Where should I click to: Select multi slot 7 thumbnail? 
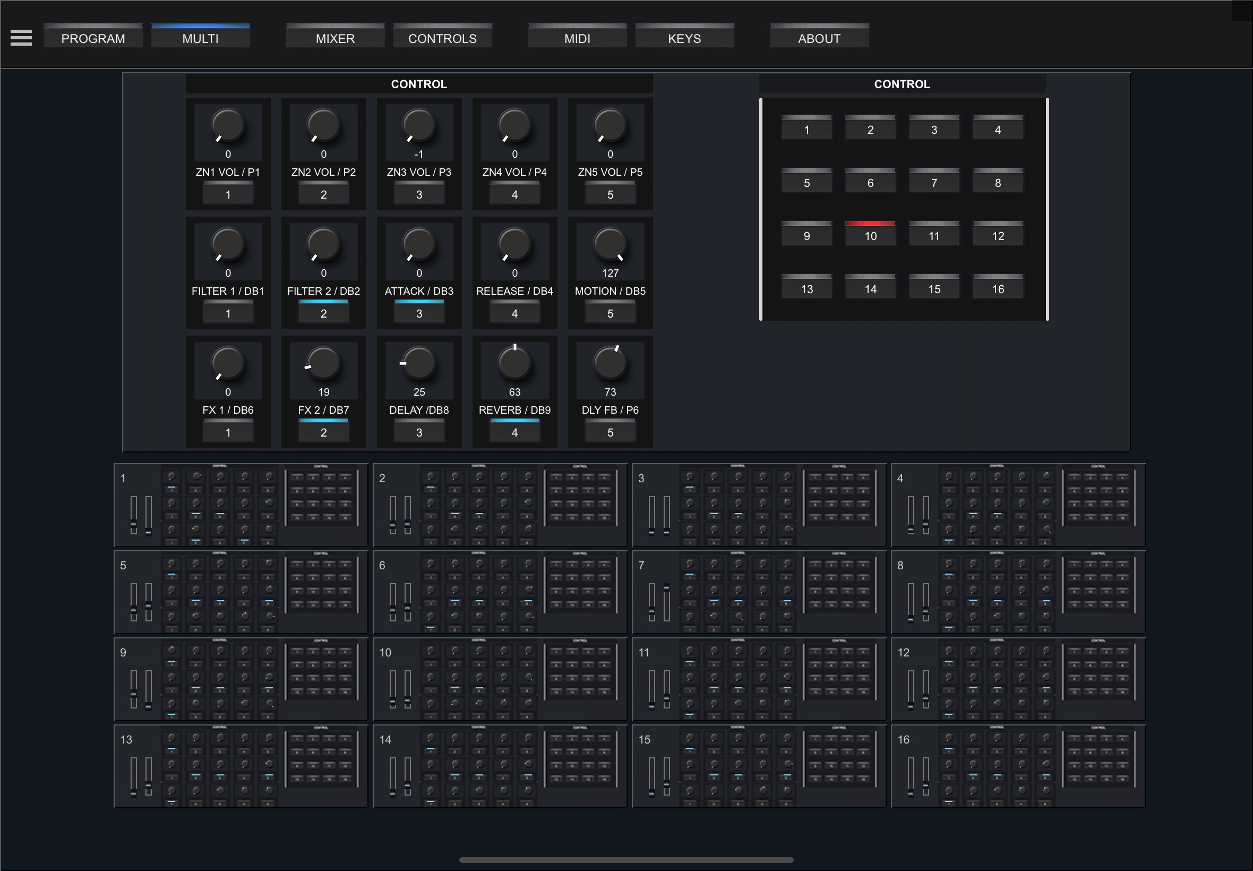tap(758, 592)
